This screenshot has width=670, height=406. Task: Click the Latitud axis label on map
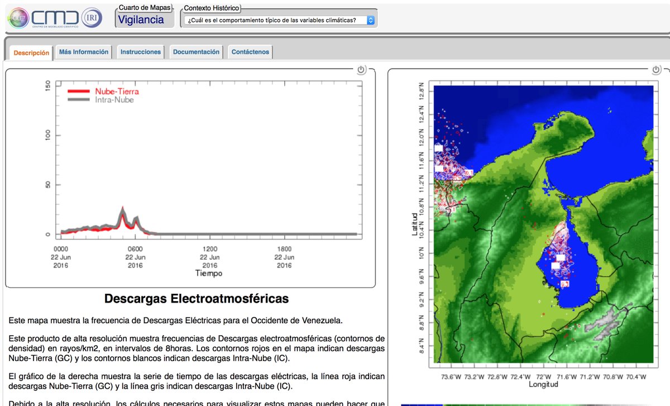[x=415, y=223]
